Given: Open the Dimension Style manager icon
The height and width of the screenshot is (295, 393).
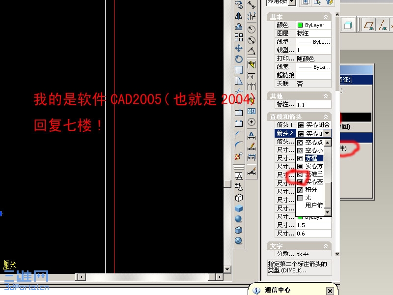Looking at the screenshot, I should [x=252, y=171].
